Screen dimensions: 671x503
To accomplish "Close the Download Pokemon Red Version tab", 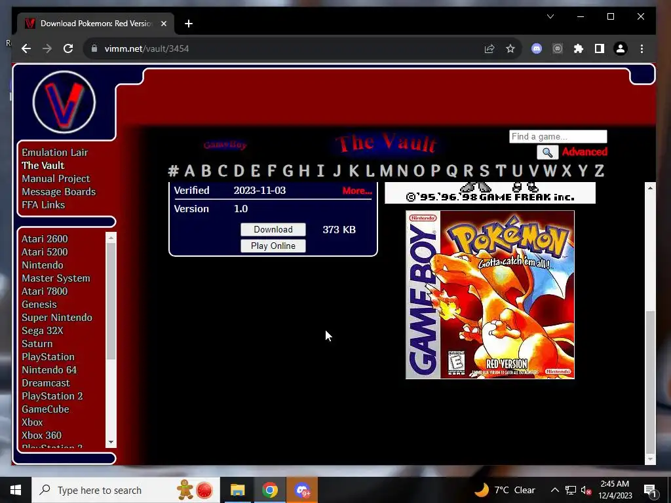I will pos(163,24).
